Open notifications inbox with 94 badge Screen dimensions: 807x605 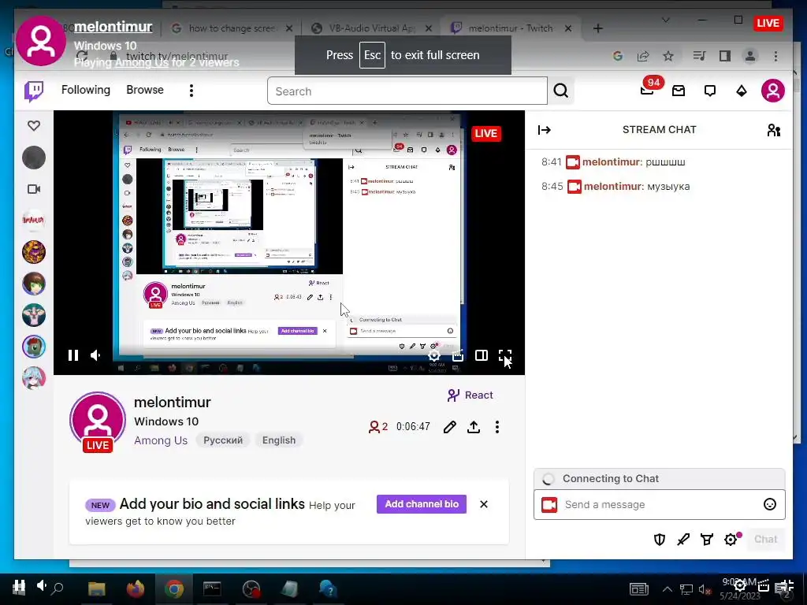coord(648,91)
